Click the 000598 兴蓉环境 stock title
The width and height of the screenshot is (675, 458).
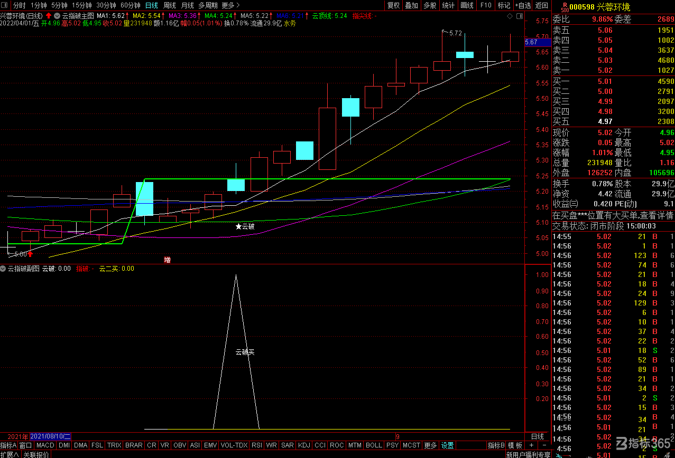coord(599,7)
